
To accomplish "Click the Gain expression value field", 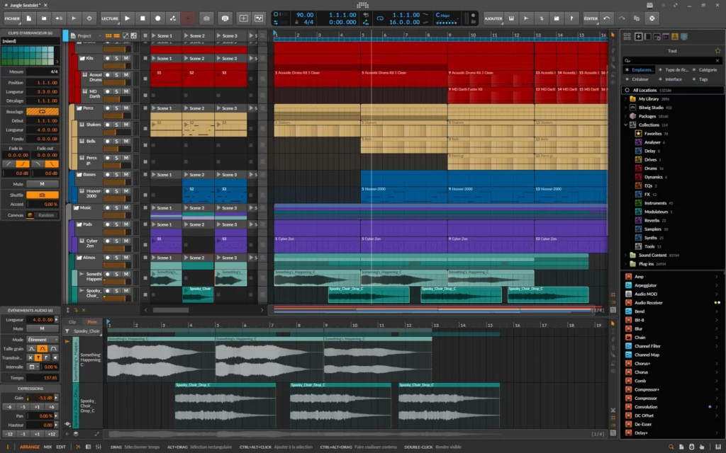I will 40,398.
